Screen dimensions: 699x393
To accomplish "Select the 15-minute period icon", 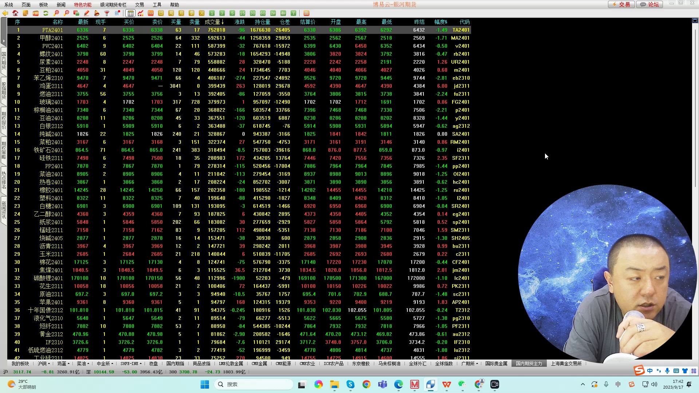I will click(x=242, y=13).
